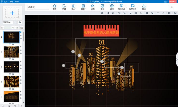Toggle visibility eye of frame 1
178x107 pixels.
coord(21,38)
